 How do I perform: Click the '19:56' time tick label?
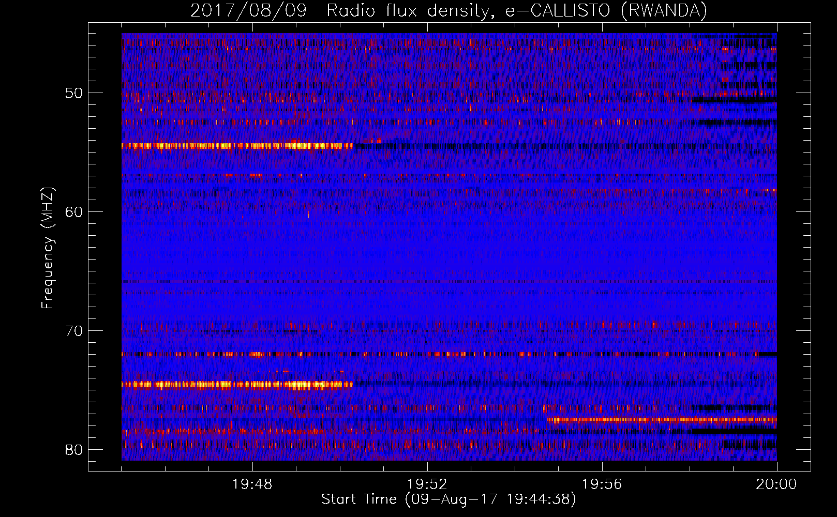[x=602, y=484]
